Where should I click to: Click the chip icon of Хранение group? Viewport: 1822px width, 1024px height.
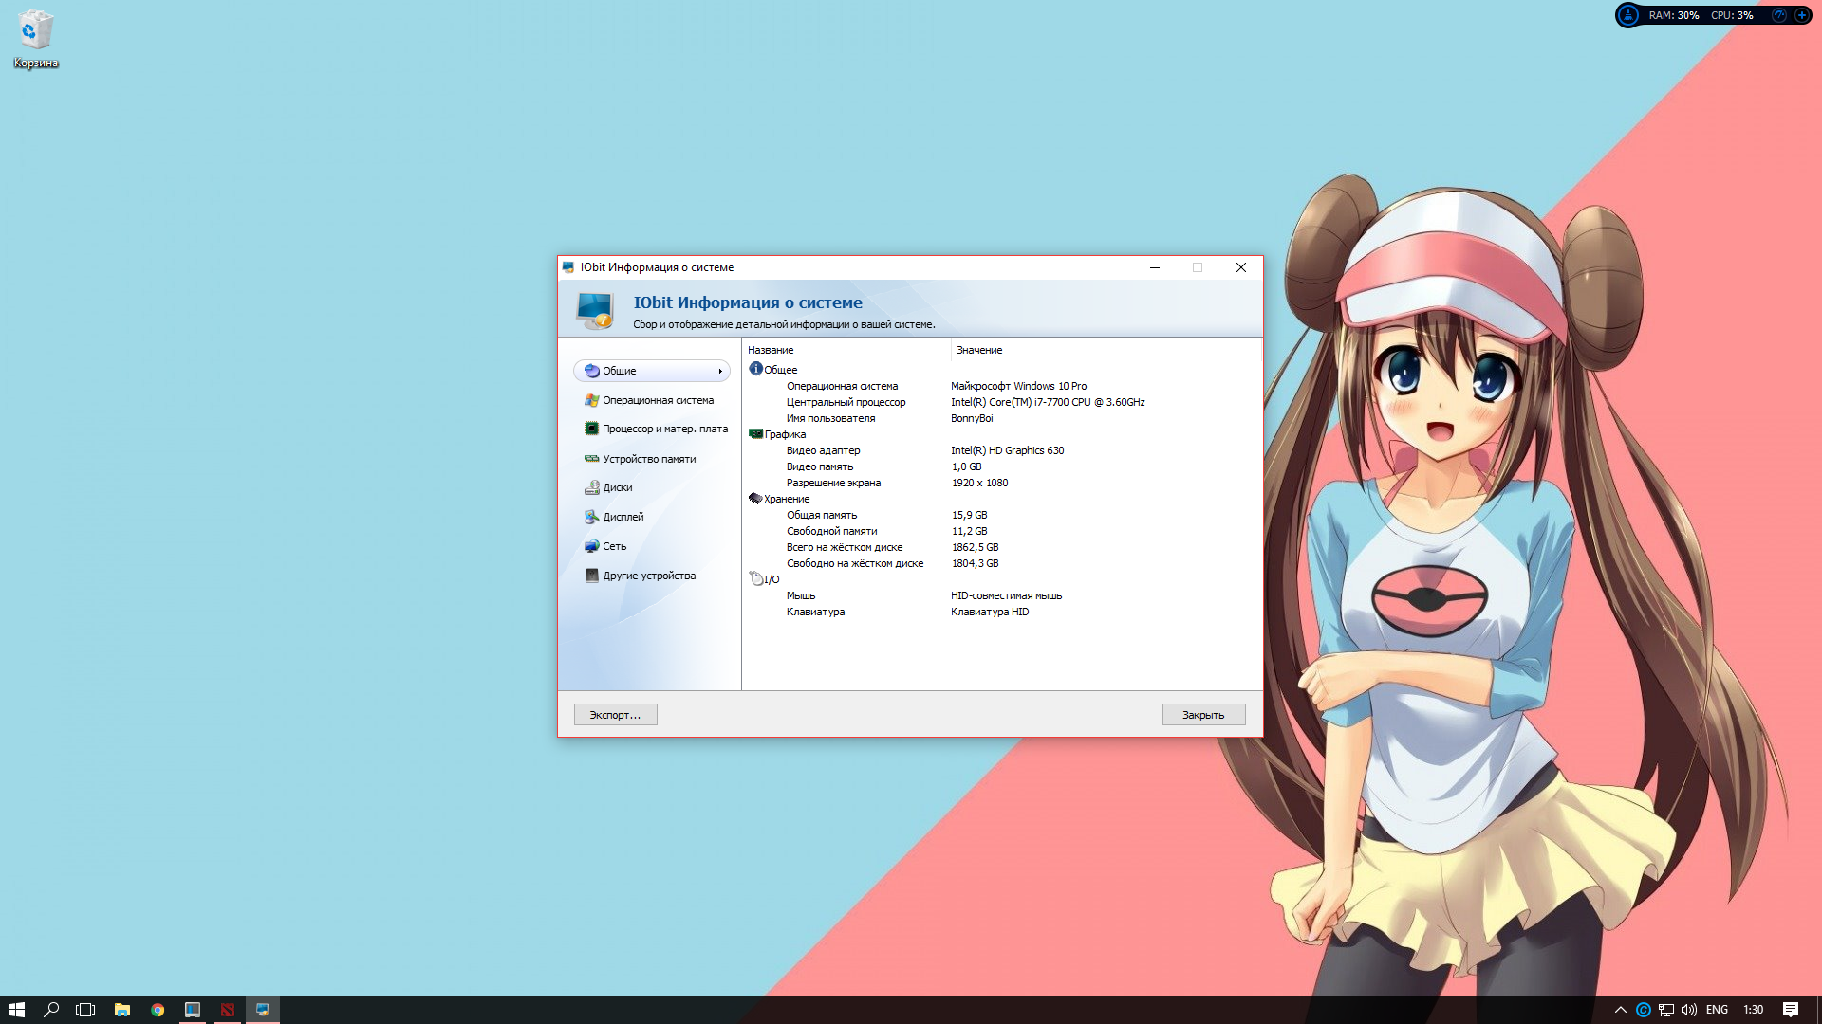(755, 498)
